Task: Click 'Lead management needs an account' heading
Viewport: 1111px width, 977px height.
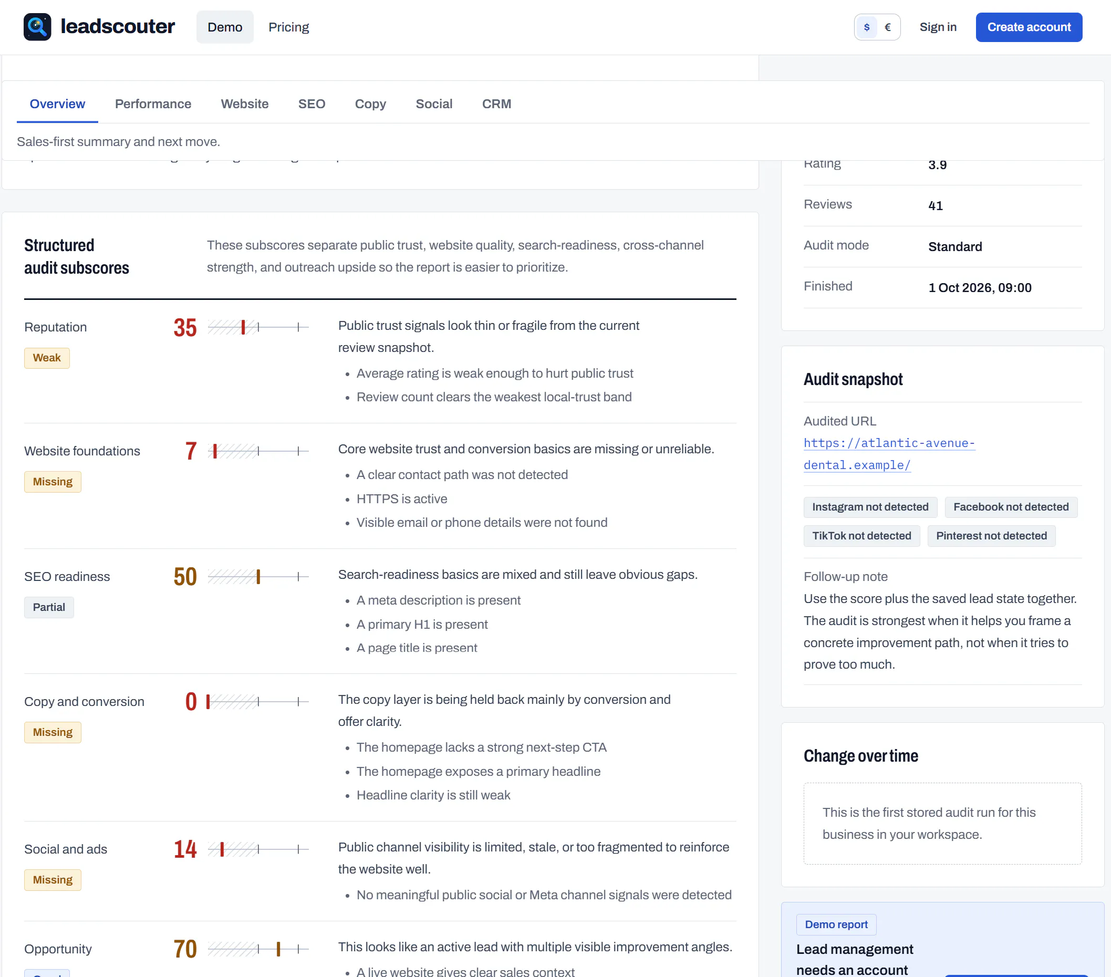Action: point(855,960)
